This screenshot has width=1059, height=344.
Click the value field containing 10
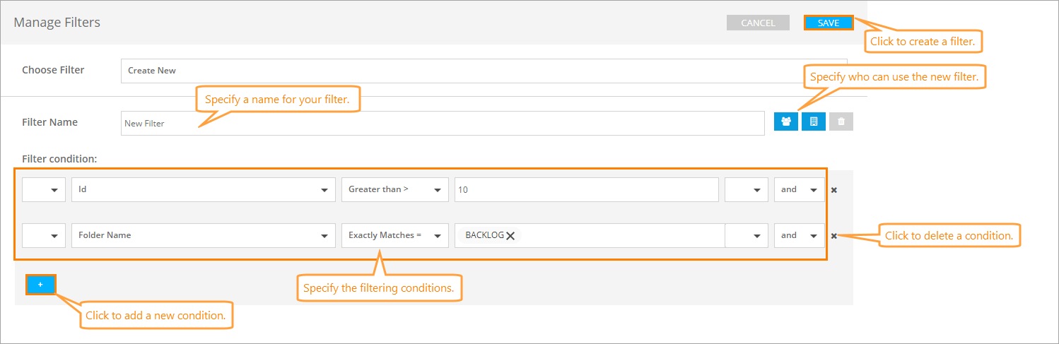[x=587, y=189]
